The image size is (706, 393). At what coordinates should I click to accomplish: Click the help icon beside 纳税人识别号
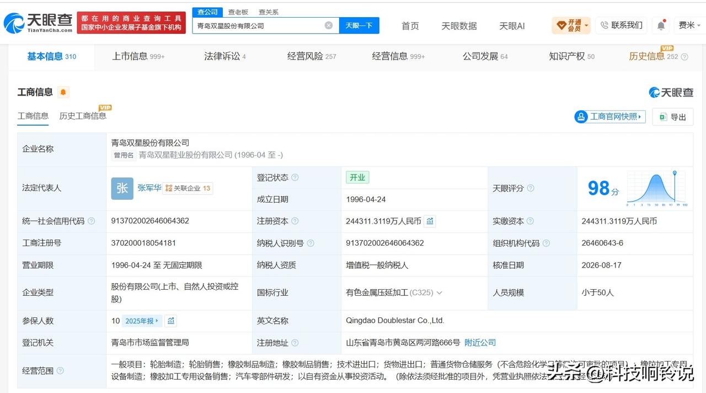(311, 243)
